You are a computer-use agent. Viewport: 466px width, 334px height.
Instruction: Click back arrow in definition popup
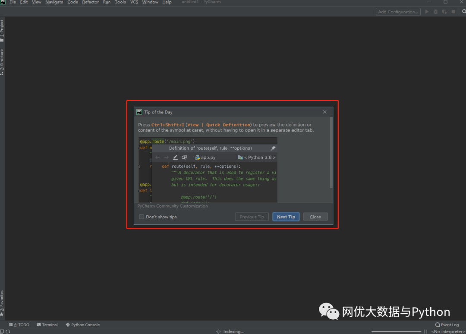pos(157,157)
